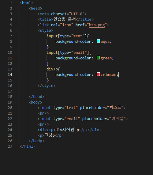This screenshot has height=175, width=153.
Task: Click the closing </style> tag
Action: (x=47, y=86)
